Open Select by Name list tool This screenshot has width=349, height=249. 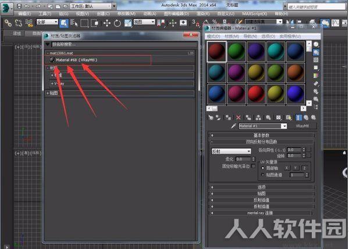point(74,23)
